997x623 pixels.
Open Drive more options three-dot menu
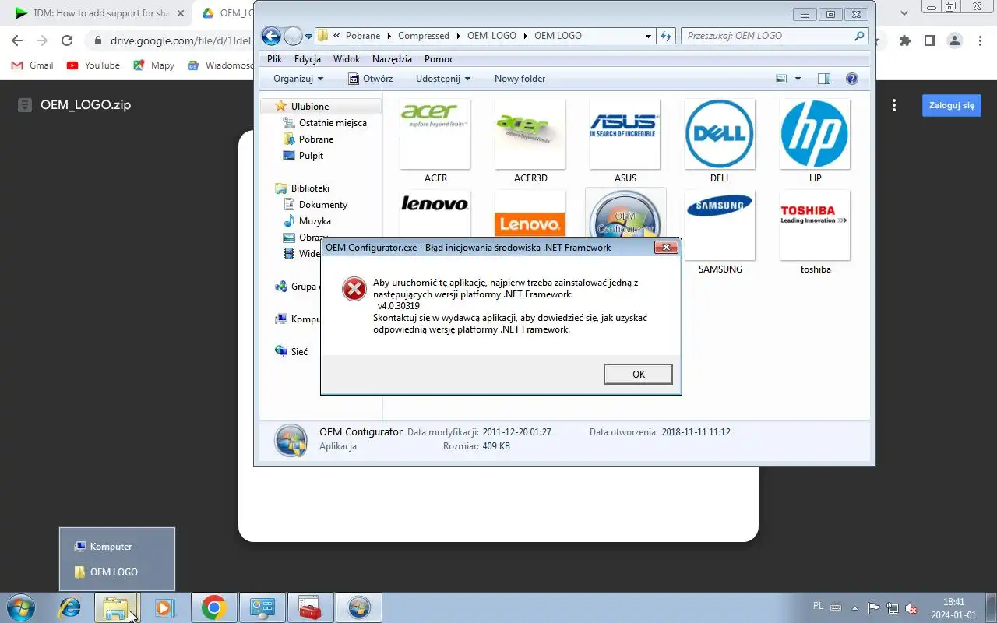pos(894,105)
